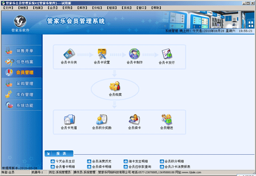Open the 帮助 menu
This screenshot has width=256, height=176.
[x=156, y=8]
